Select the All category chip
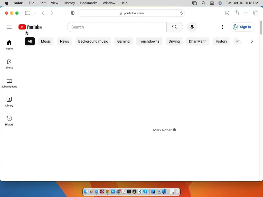This screenshot has width=263, height=197. (x=30, y=41)
